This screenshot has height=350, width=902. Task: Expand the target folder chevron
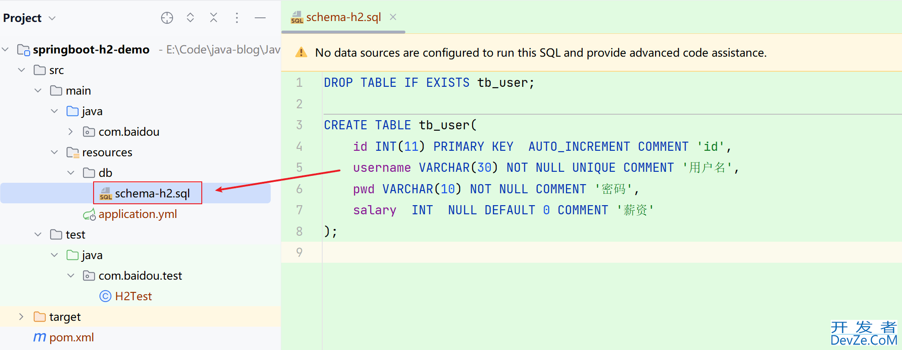pyautogui.click(x=21, y=317)
